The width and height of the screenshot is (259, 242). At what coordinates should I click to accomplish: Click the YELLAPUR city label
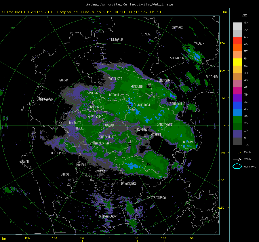(x=57, y=153)
